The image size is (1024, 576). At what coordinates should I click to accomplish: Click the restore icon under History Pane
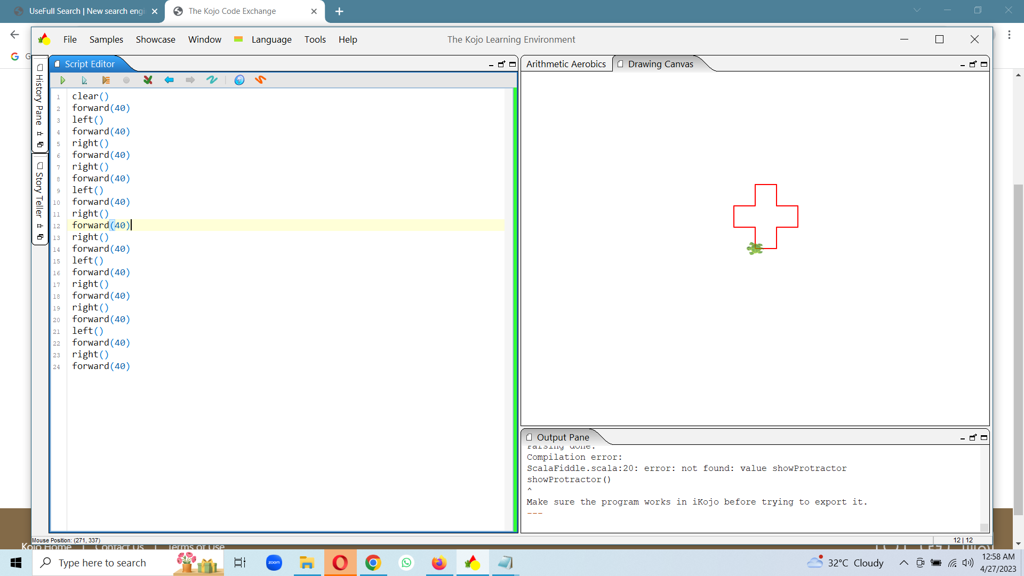(x=40, y=145)
